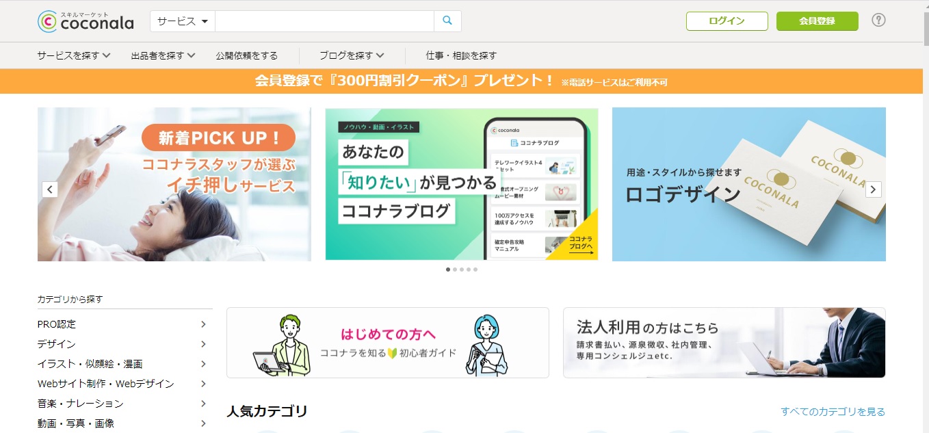Select the first carousel dot

[x=448, y=270]
